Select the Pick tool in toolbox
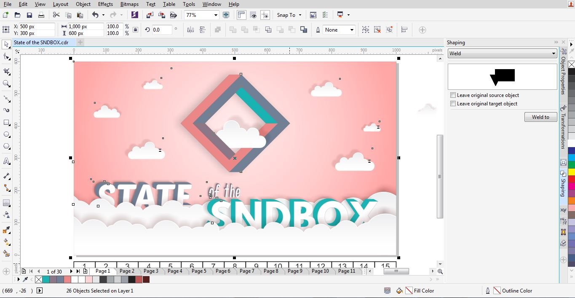The width and height of the screenshot is (575, 298). coord(6,44)
